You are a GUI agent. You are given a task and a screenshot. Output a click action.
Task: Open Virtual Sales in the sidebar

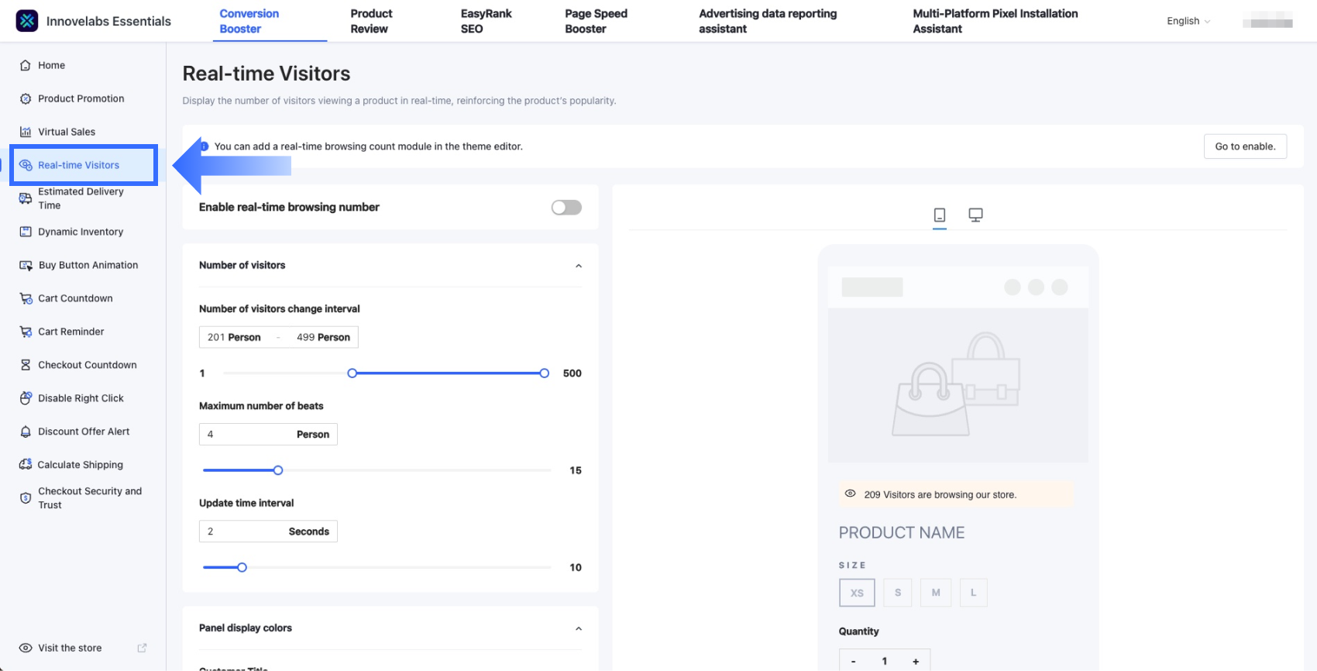tap(67, 132)
